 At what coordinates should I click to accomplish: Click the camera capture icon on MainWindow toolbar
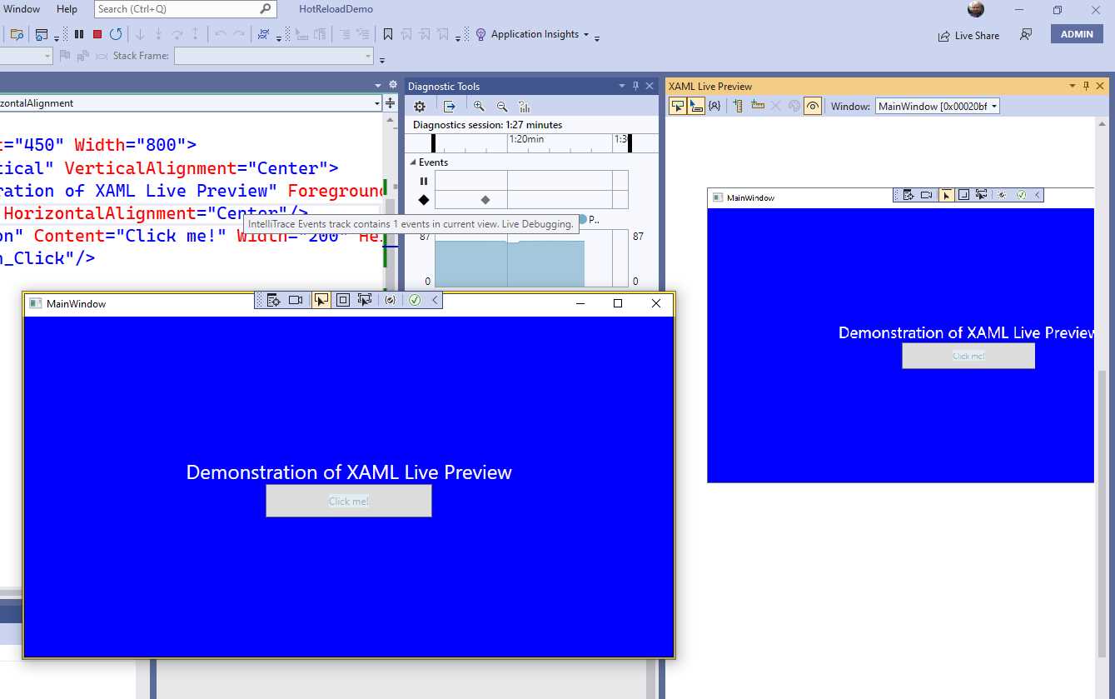pyautogui.click(x=295, y=300)
